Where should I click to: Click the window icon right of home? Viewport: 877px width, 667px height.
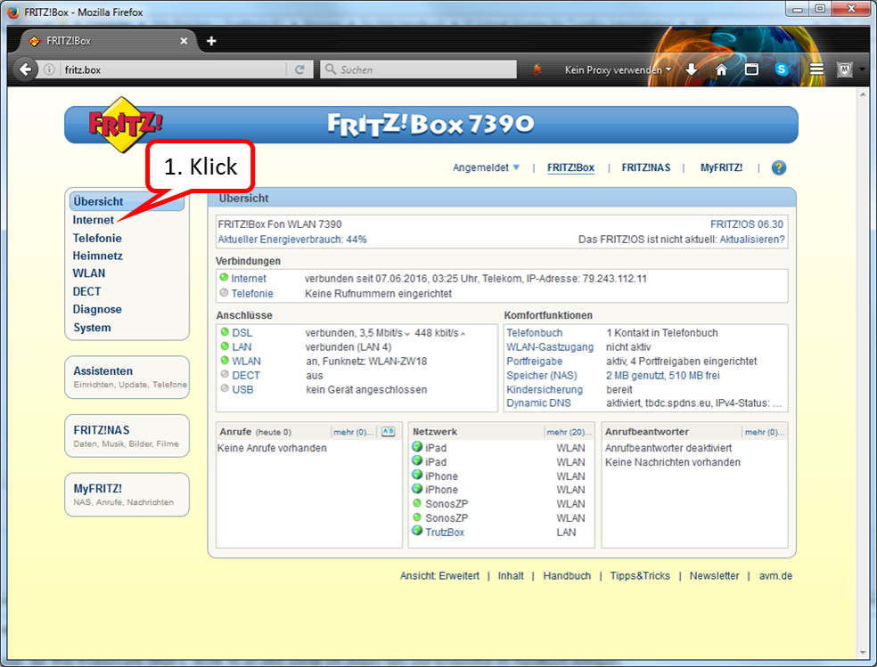[751, 69]
